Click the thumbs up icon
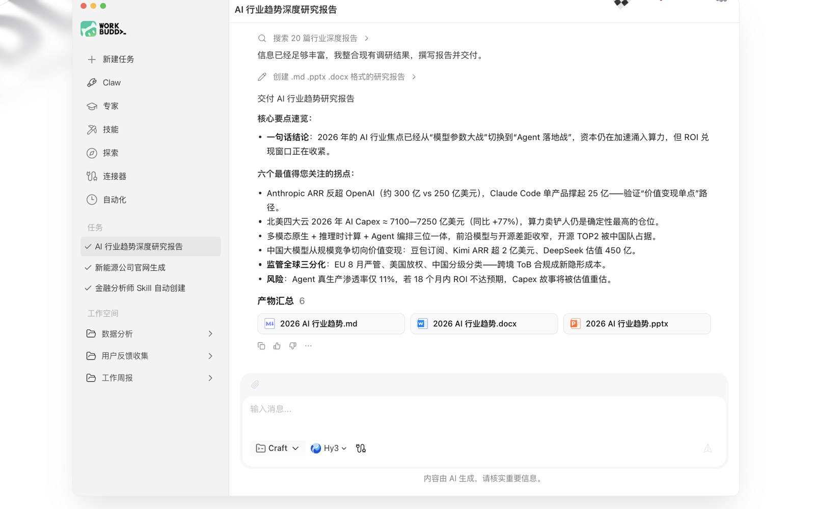Image resolution: width=815 pixels, height=509 pixels. [277, 346]
